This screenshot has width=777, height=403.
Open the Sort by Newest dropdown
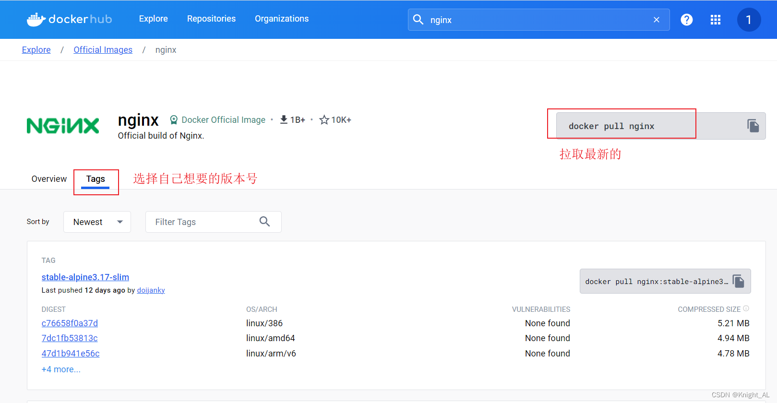click(x=97, y=222)
